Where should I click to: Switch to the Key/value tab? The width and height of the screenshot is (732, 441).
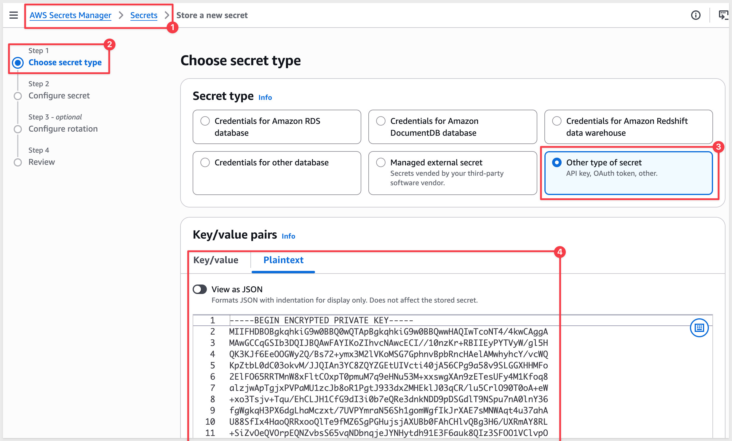[x=216, y=260]
